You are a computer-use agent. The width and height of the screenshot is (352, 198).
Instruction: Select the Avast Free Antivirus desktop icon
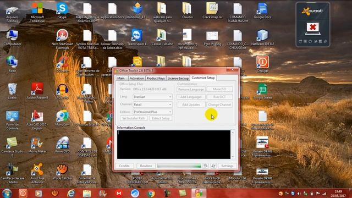[x=37, y=173]
